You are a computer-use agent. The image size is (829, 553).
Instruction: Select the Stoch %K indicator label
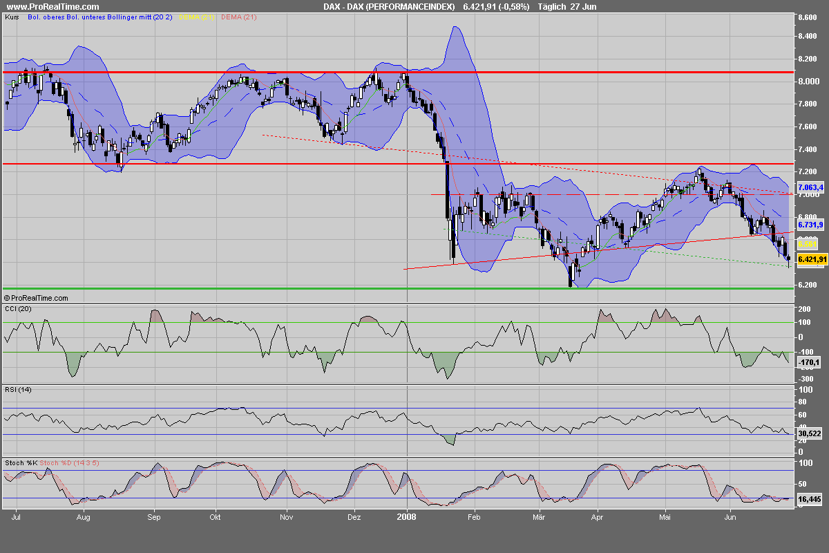click(x=21, y=462)
